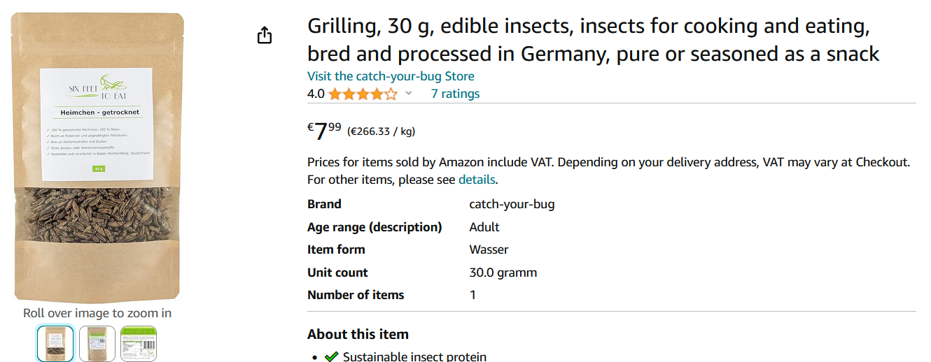Click the main product bag image

98,157
